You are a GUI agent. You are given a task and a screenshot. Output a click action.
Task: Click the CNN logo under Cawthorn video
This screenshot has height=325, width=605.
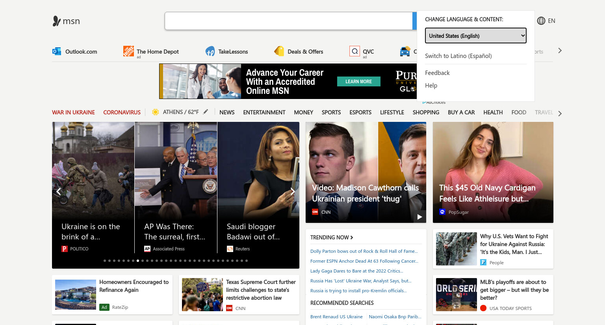[315, 212]
